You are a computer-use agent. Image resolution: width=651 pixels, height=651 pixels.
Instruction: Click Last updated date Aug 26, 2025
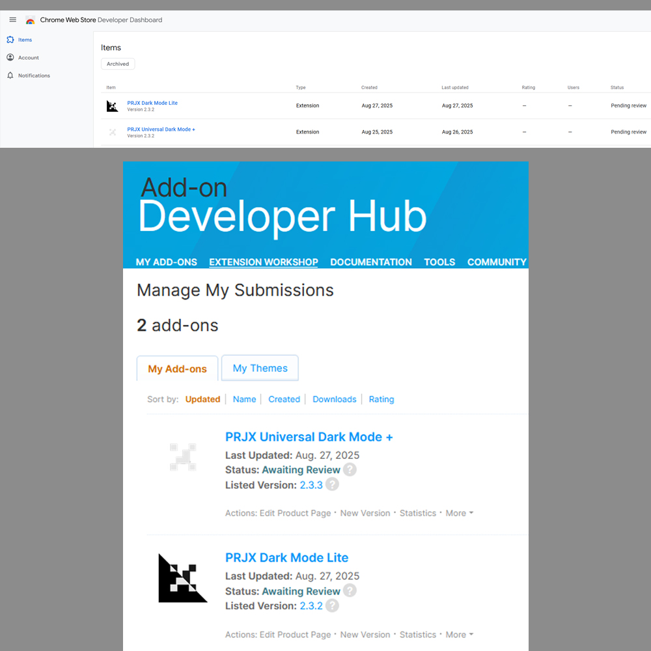coord(457,132)
